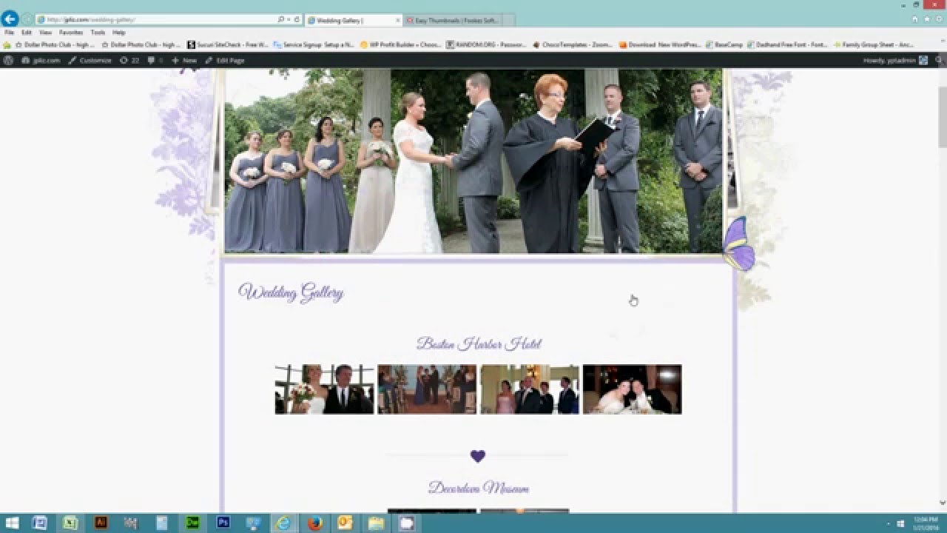Open the ChocoTemplates bookmark
The width and height of the screenshot is (947, 533).
coord(573,44)
